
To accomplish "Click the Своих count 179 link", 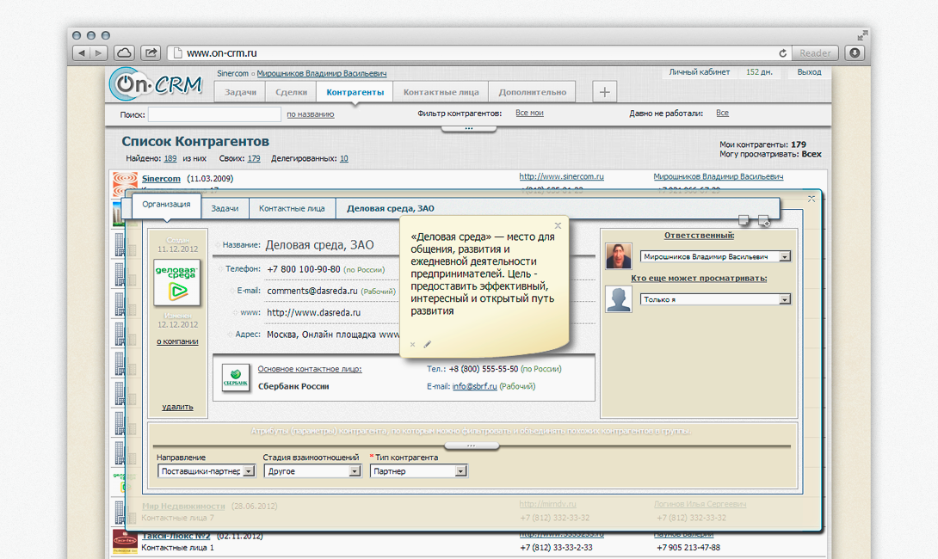I will 254,158.
